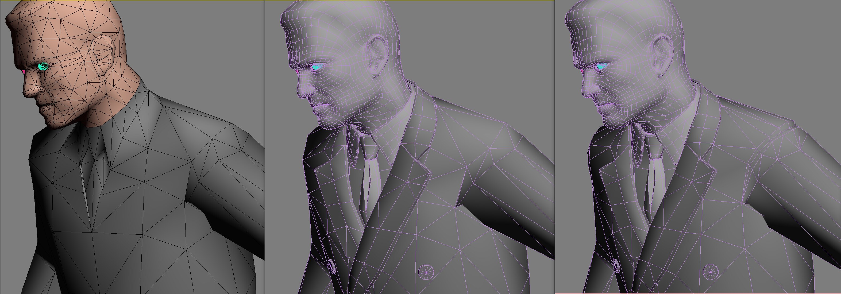The width and height of the screenshot is (841, 294).
Task: Click the round front jacket button in the middle viewport
Action: point(426,272)
